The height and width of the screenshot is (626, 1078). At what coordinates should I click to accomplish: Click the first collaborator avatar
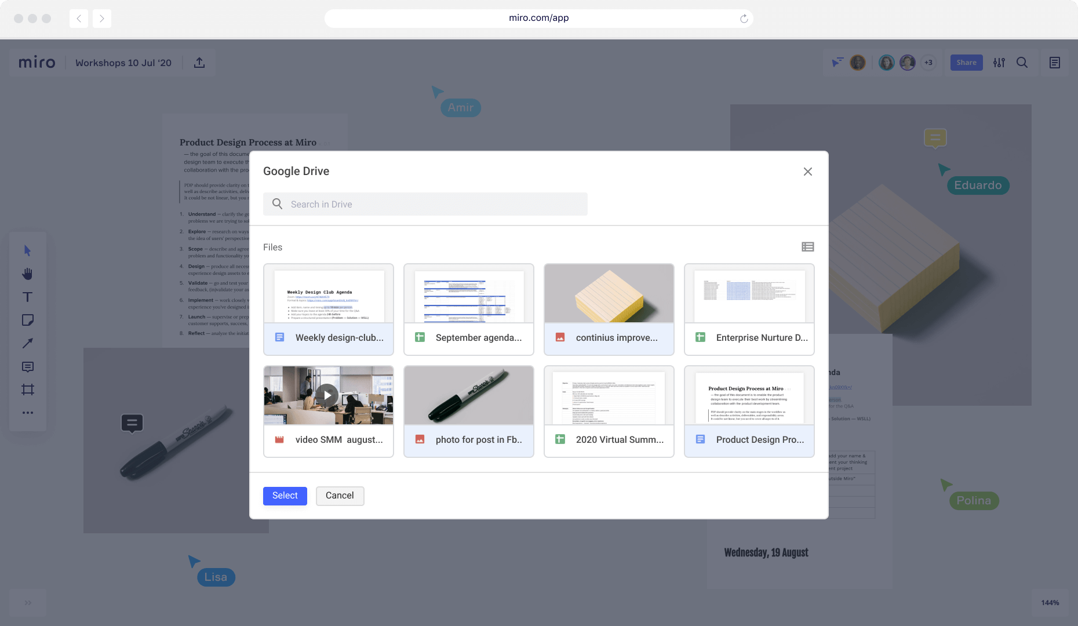(x=858, y=63)
